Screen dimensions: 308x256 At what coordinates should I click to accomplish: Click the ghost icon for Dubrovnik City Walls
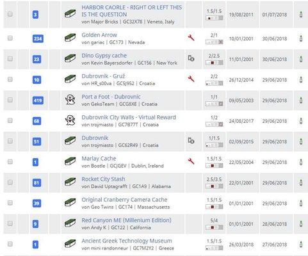point(70,120)
